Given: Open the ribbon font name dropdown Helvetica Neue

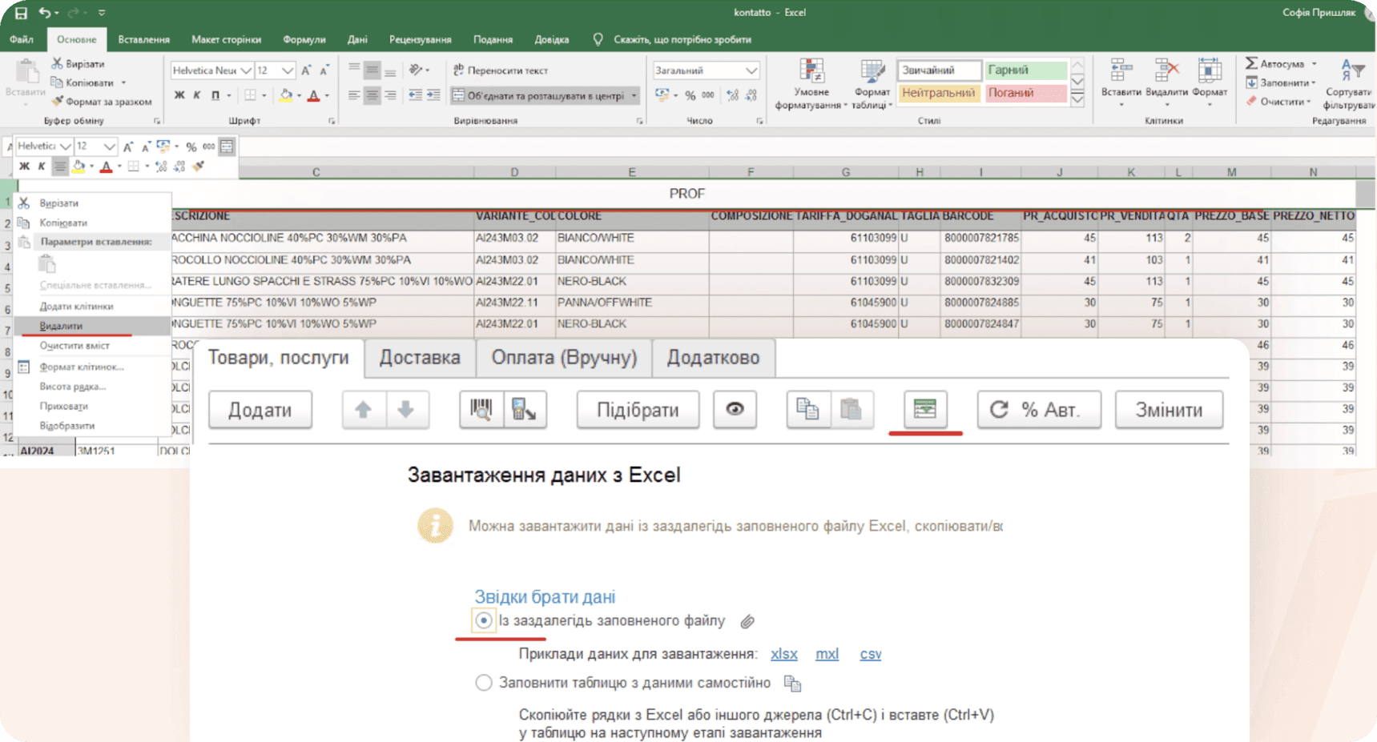Looking at the screenshot, I should pos(246,70).
